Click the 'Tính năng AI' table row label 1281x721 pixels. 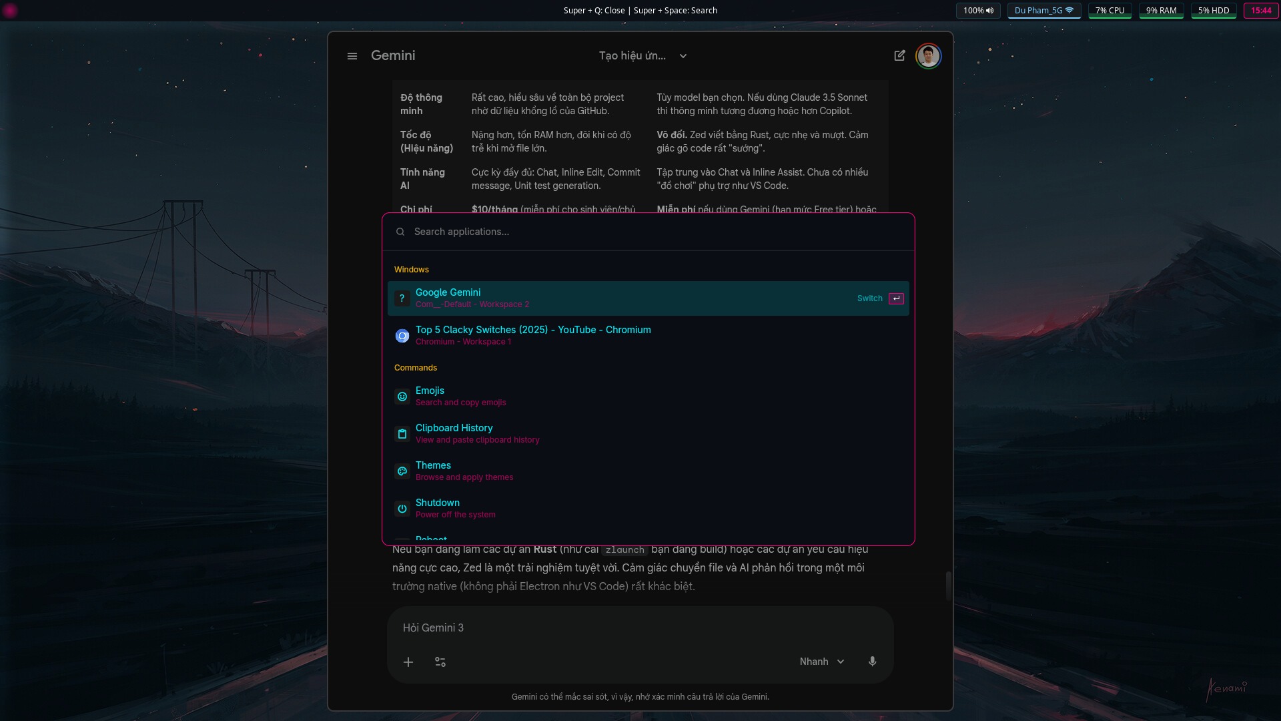coord(422,179)
